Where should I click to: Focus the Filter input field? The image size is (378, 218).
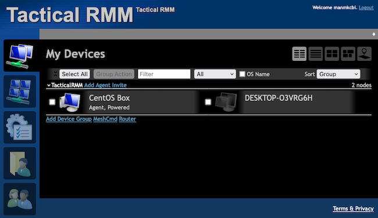click(x=164, y=74)
